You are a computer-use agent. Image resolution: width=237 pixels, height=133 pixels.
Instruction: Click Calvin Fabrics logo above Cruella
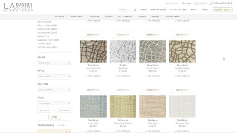123,35
